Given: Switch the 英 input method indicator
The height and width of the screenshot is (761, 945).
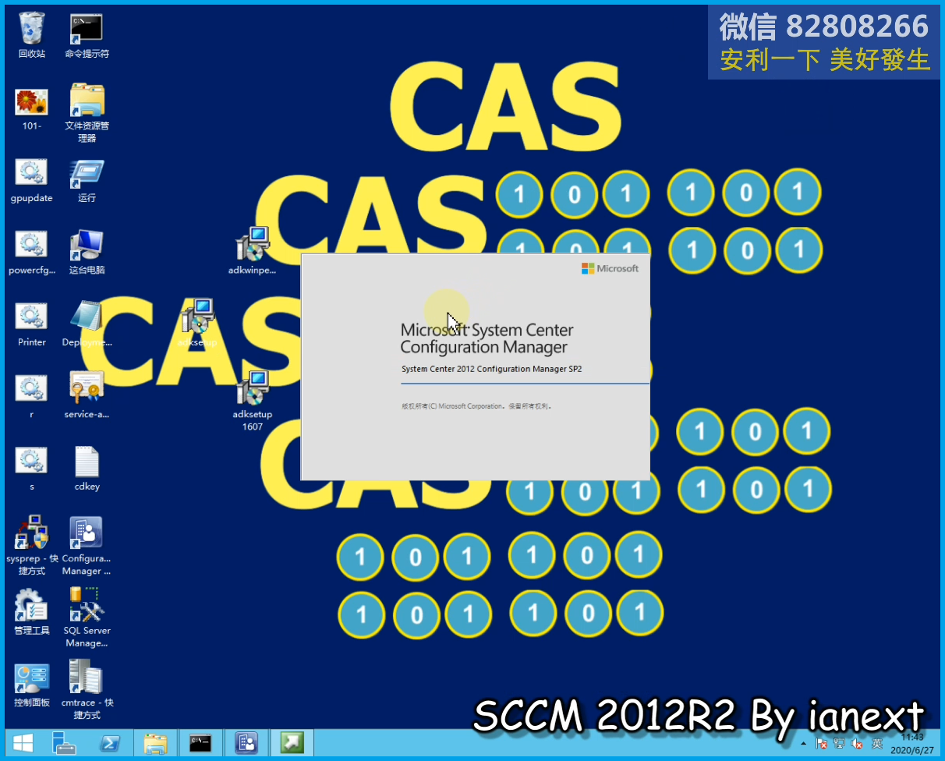Looking at the screenshot, I should pos(876,744).
